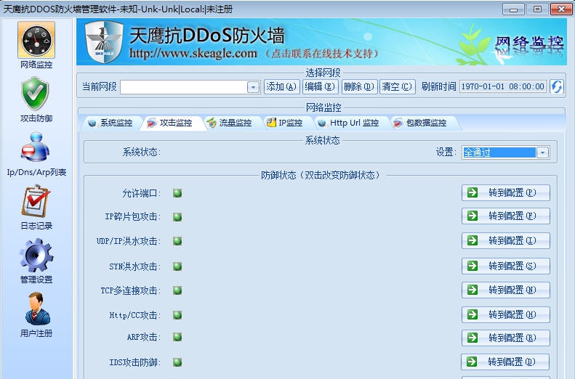Go to config for 允许端口 转到配置(P)
This screenshot has width=575, height=379.
(506, 192)
